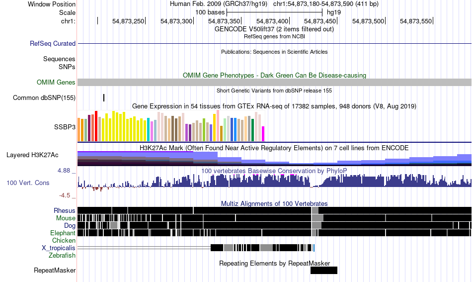Click 'Multiz Alignments of 100 Vertebrates' title

274,203
